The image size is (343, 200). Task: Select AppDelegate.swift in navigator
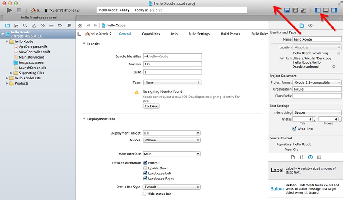(x=33, y=47)
